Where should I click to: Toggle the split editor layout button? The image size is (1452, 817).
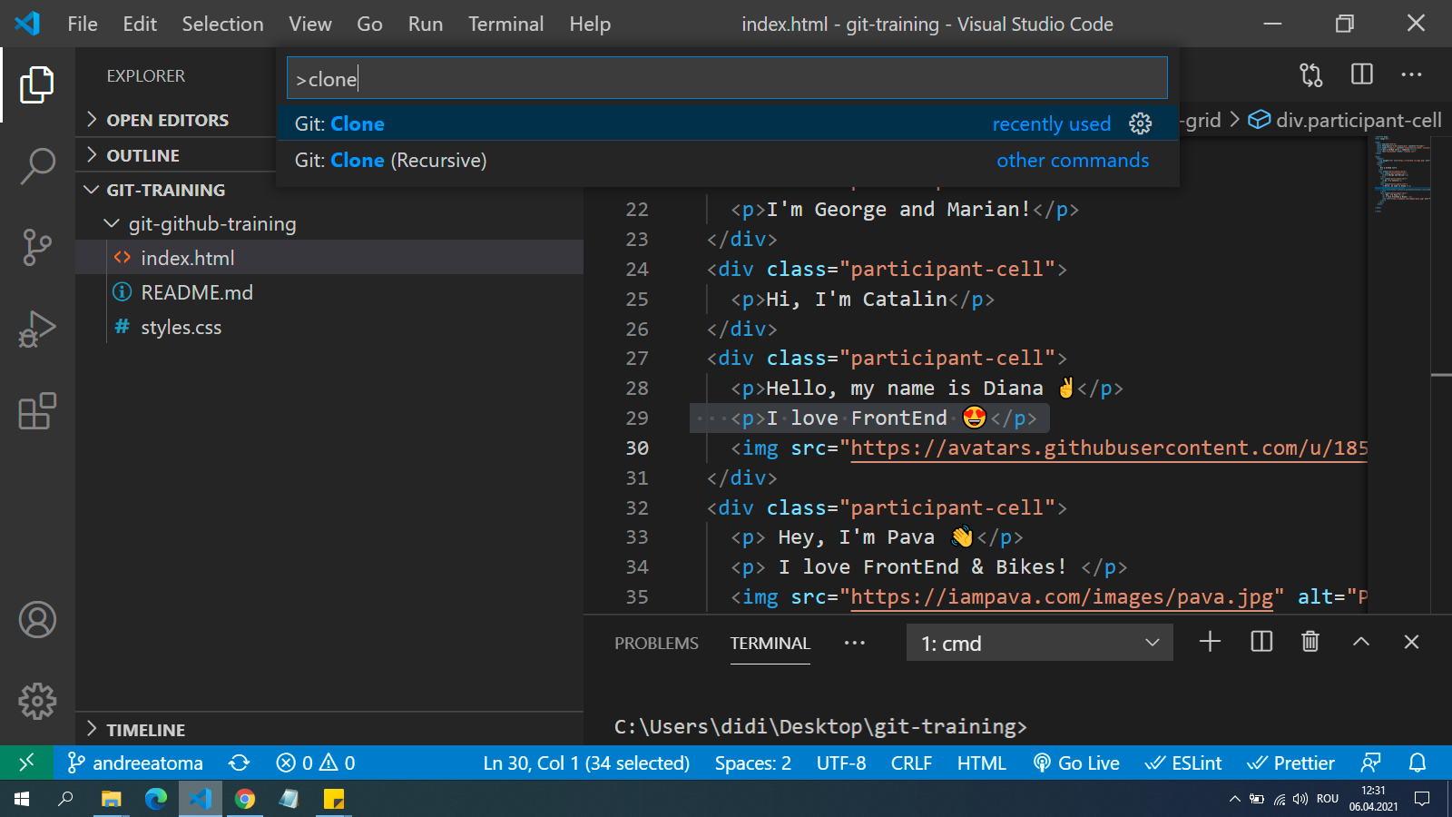[1361, 74]
